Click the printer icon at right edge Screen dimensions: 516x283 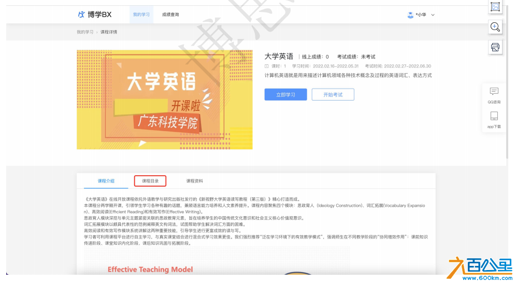click(495, 47)
